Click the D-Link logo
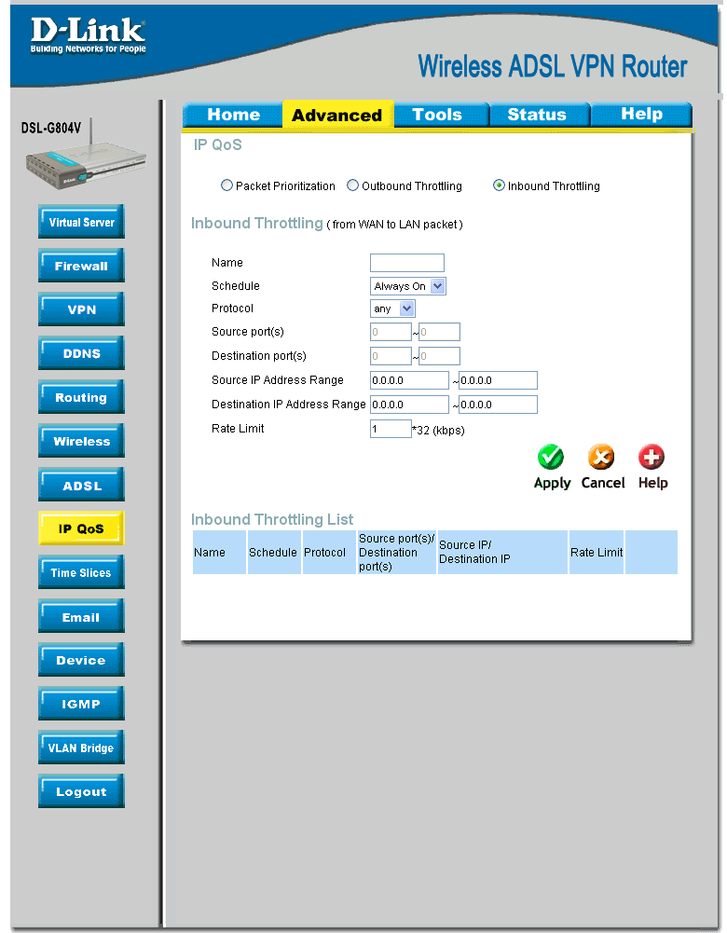The height and width of the screenshot is (933, 727). click(x=88, y=35)
